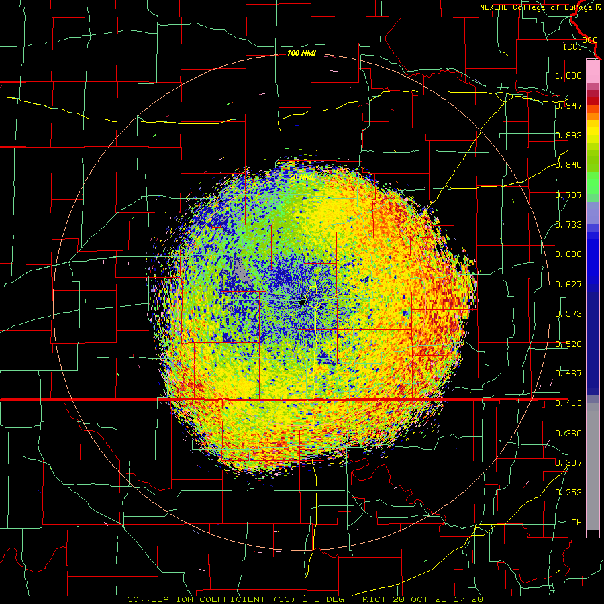Select the 0.733 legend value
The image size is (604, 604).
coord(568,225)
